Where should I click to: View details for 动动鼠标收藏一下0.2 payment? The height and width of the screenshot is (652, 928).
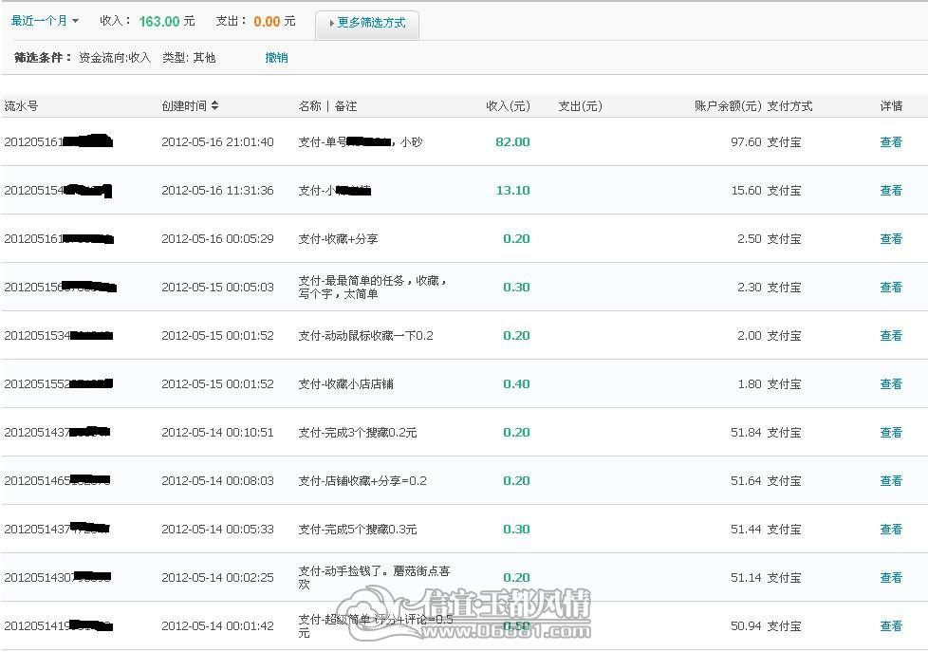891,336
